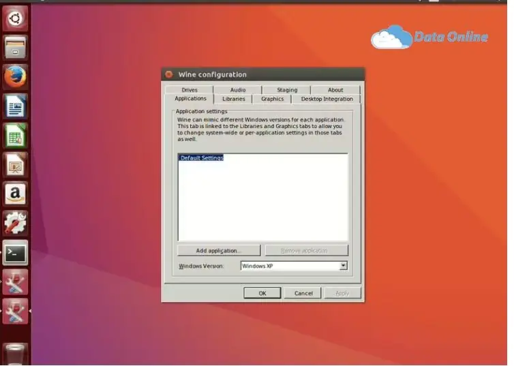Screen dimensions: 514x366
Task: Open the Staging tab
Action: pyautogui.click(x=287, y=90)
